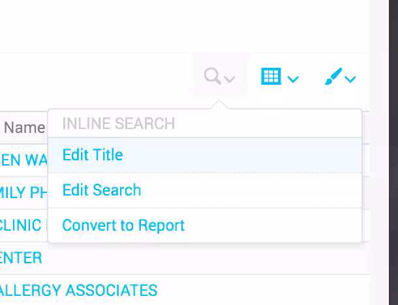This screenshot has height=305, width=398.
Task: Click the paintbrush style icon
Action: 333,77
